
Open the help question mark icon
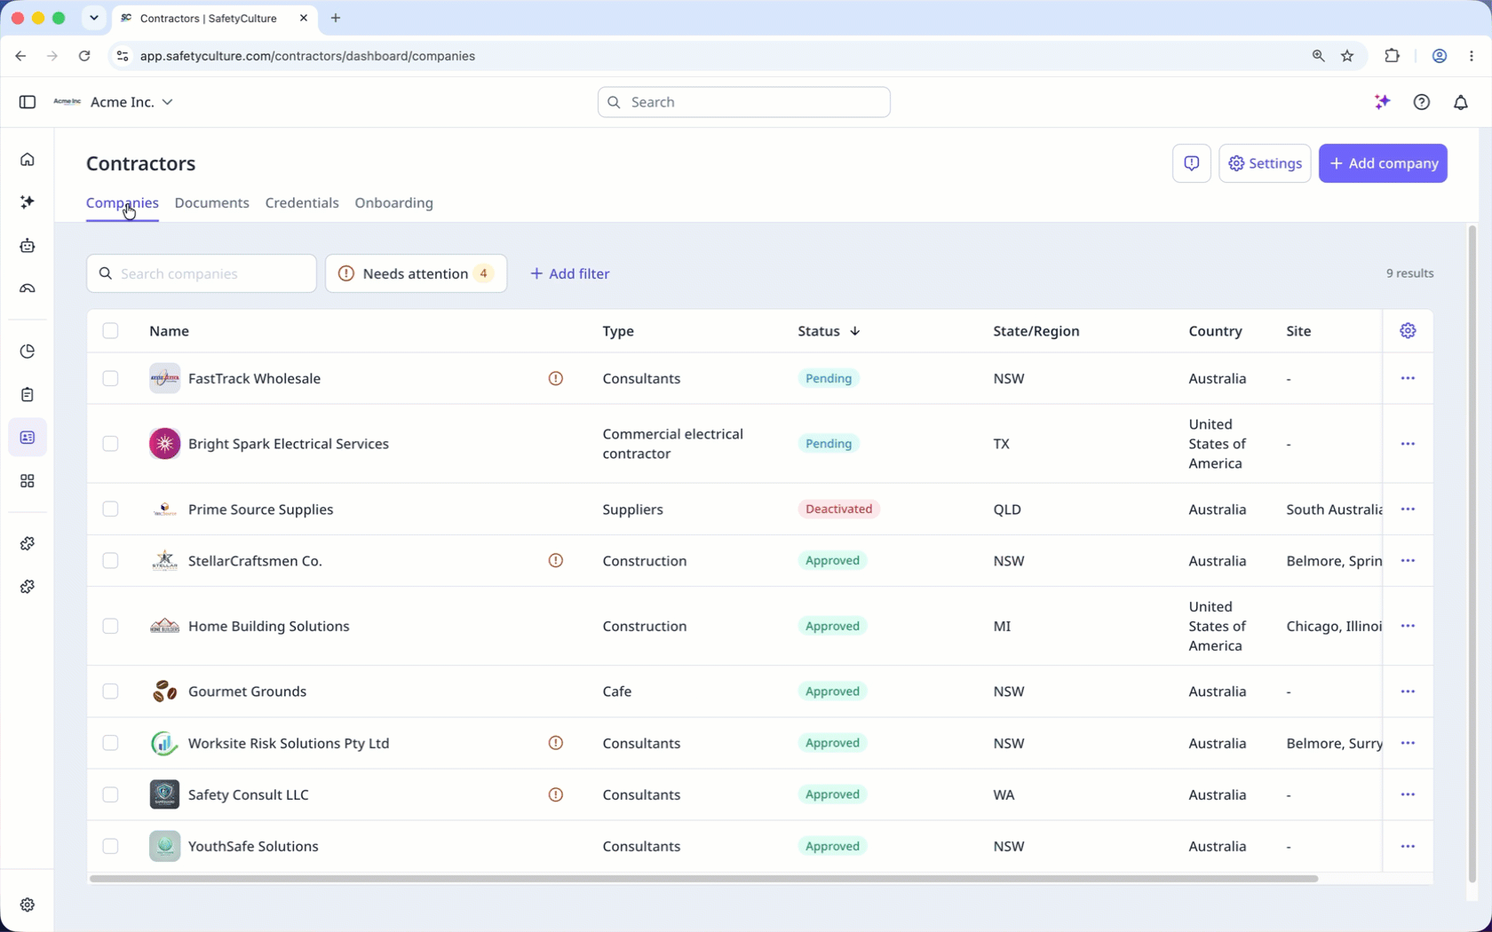click(1421, 102)
